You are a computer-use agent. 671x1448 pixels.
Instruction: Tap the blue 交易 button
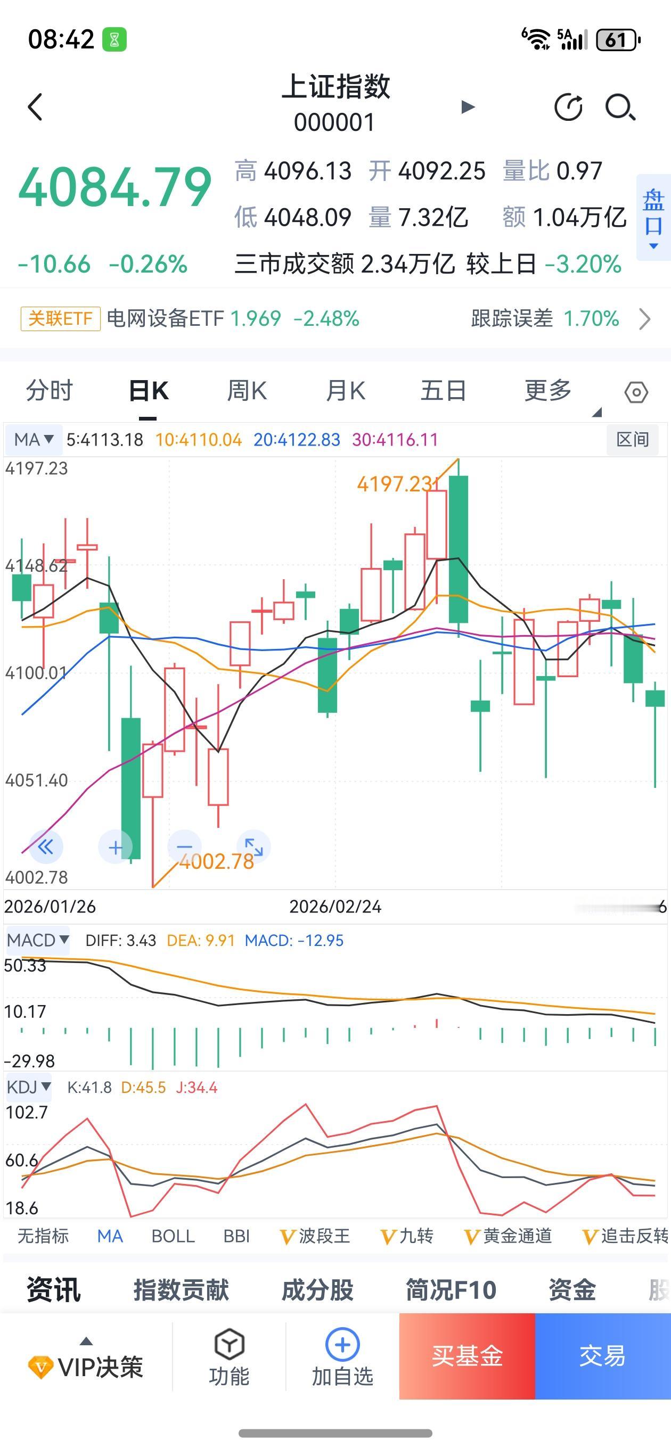point(602,1356)
